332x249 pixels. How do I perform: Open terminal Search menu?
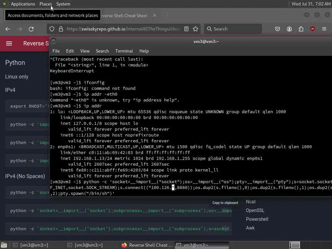click(x=102, y=51)
